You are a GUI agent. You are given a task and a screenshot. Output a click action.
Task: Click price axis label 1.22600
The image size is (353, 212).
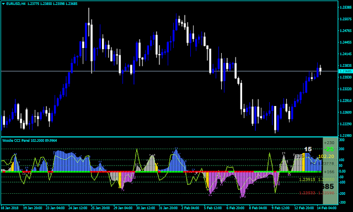(x=346, y=112)
